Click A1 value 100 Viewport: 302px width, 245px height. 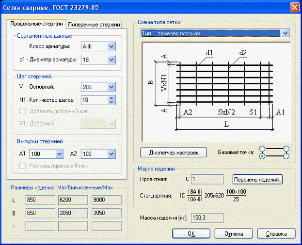[x=36, y=154]
